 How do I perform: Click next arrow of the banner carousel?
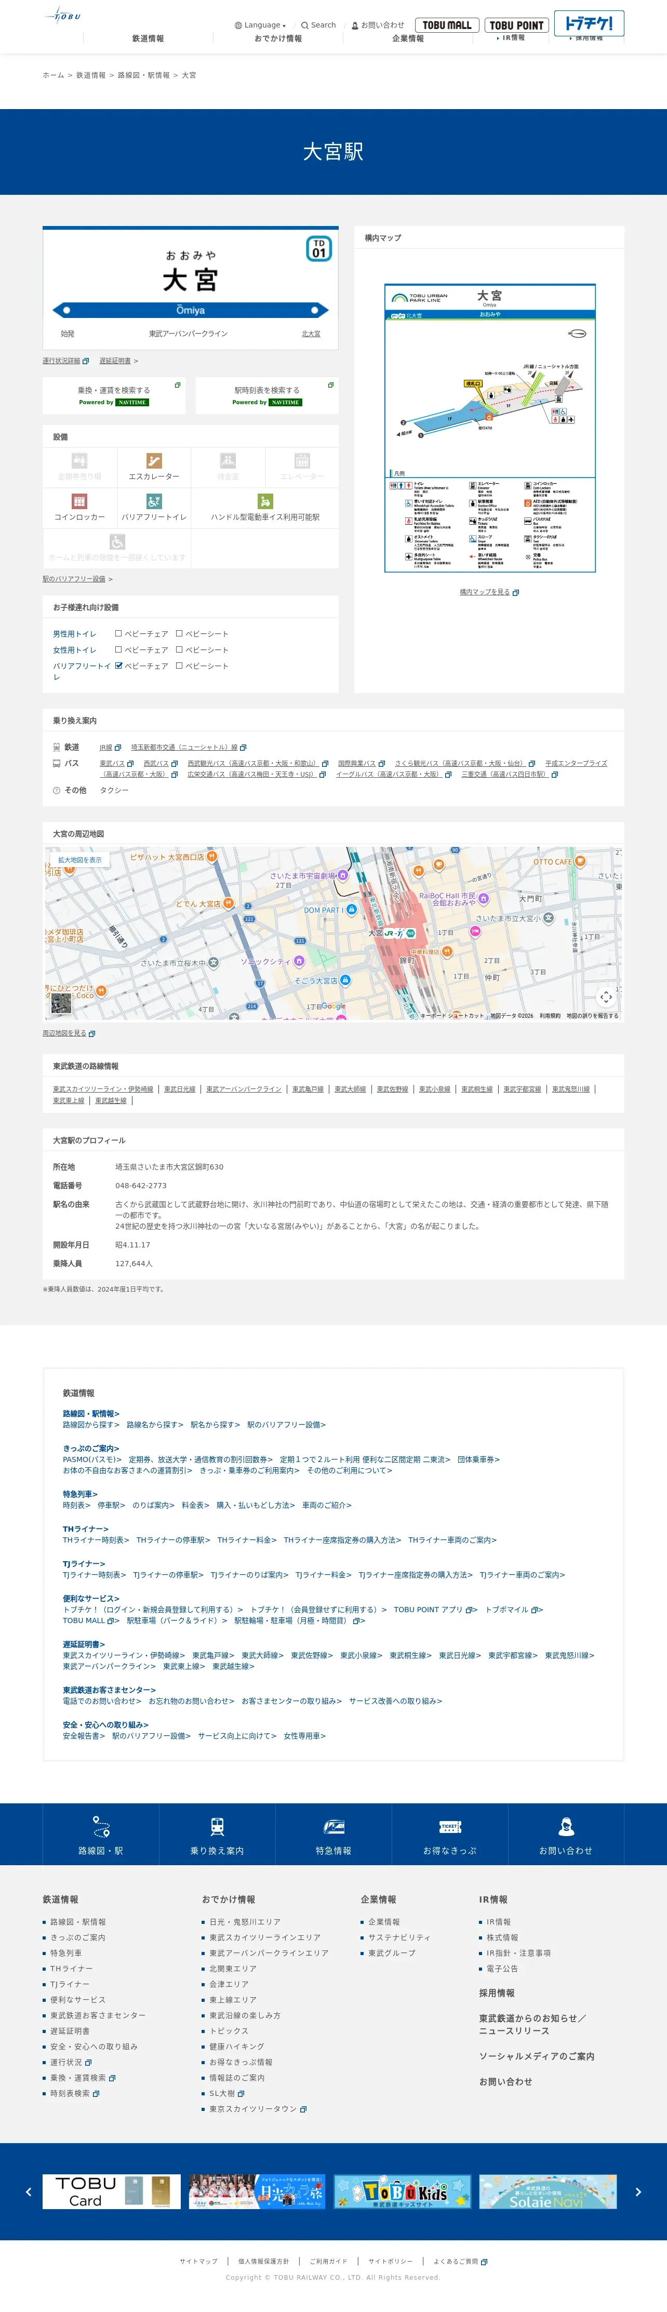(638, 2192)
